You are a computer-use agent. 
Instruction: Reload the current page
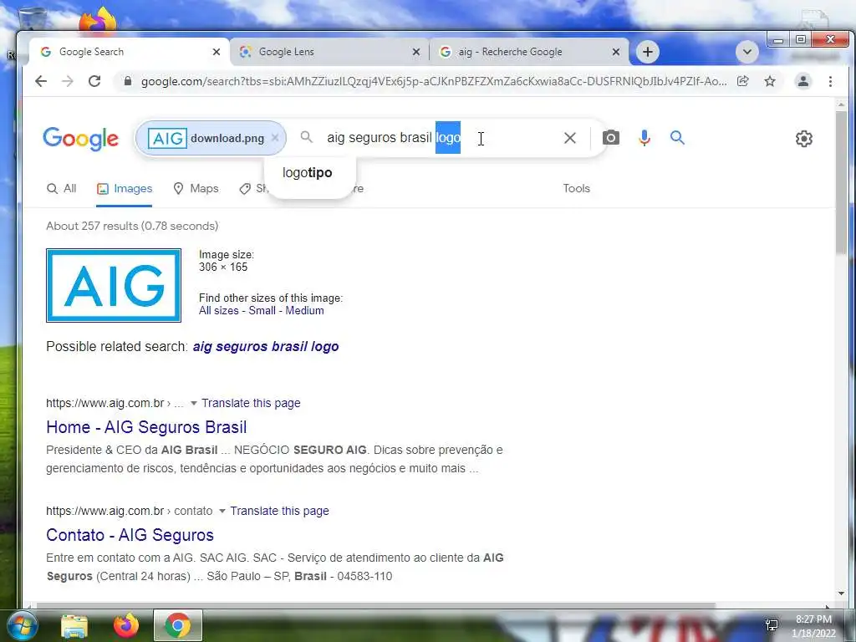coord(94,81)
